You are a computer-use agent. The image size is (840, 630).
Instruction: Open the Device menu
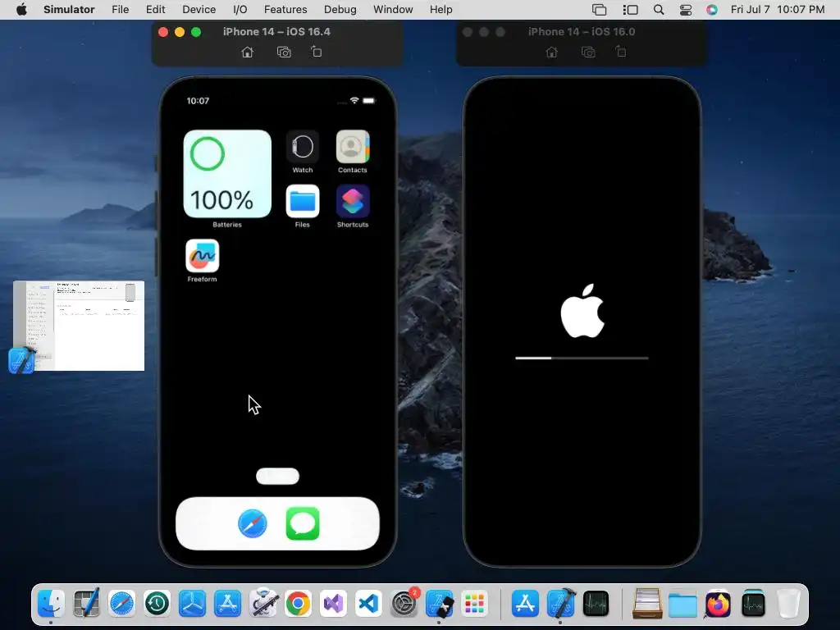pyautogui.click(x=199, y=10)
